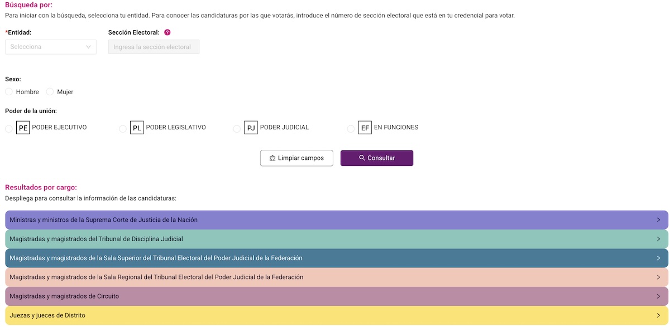Expand Sala Regional del Tribunal Electoral row
670x332 pixels.
[x=336, y=277]
